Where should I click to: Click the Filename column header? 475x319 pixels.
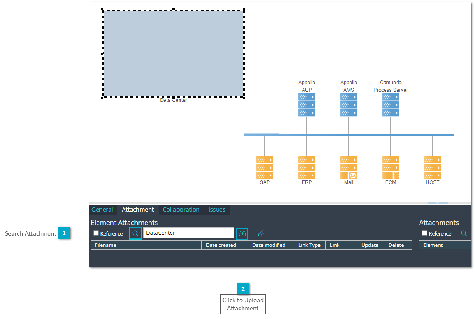[x=146, y=245]
